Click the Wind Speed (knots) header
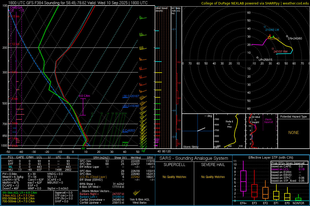Viewport: 310px width, 206px height. coord(162,9)
